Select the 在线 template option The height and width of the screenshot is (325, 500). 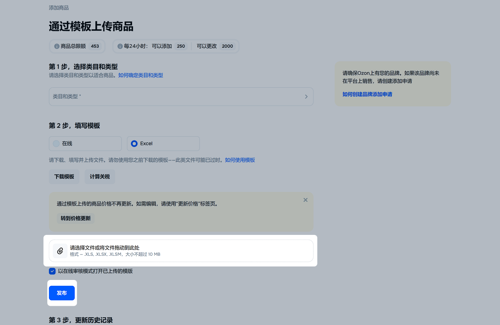pos(57,144)
